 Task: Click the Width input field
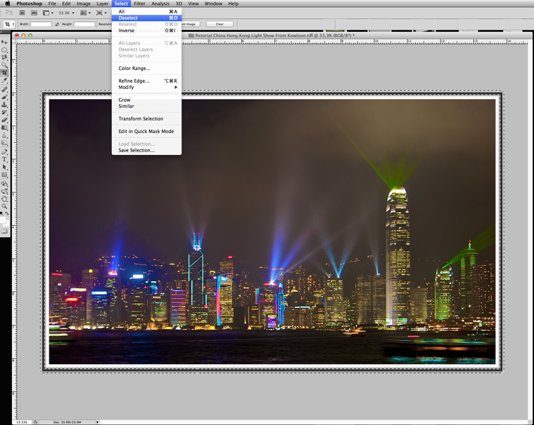click(x=41, y=24)
